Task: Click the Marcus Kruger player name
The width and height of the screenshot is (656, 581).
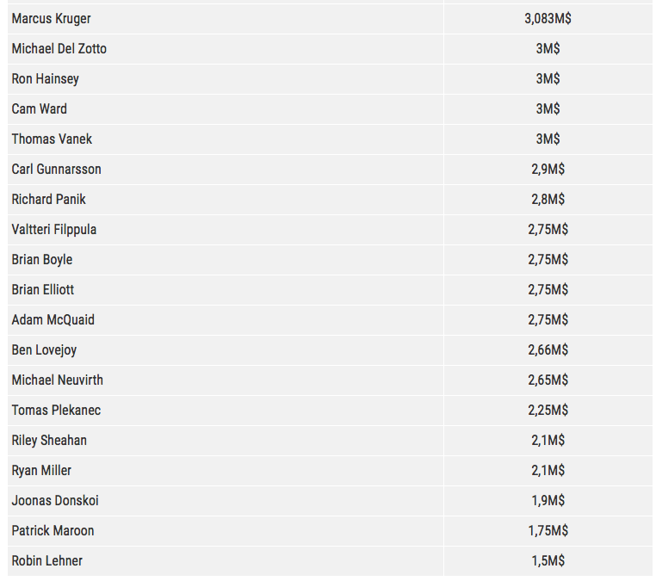Action: [x=51, y=18]
